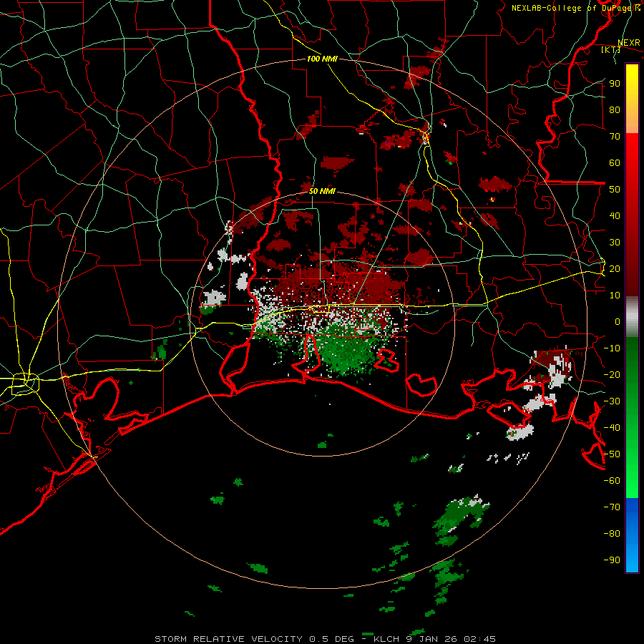The image size is (644, 644).
Task: Click the "30" value on the velocity scale
Action: pyautogui.click(x=615, y=243)
